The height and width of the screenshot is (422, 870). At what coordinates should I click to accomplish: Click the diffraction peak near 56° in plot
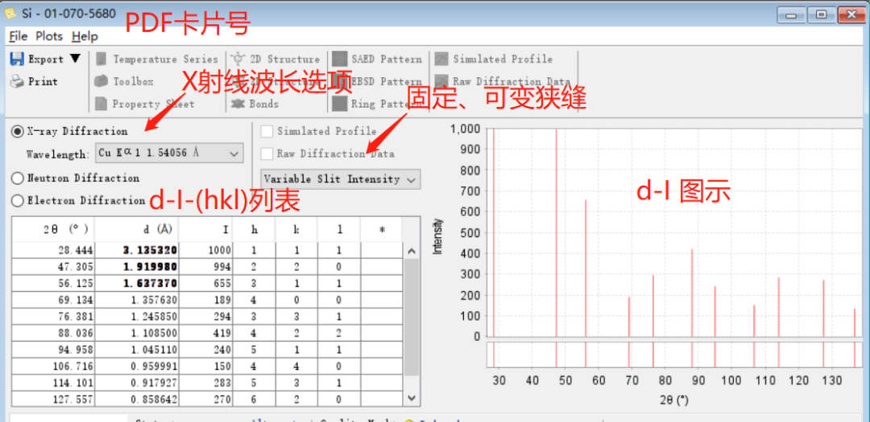coord(586,268)
